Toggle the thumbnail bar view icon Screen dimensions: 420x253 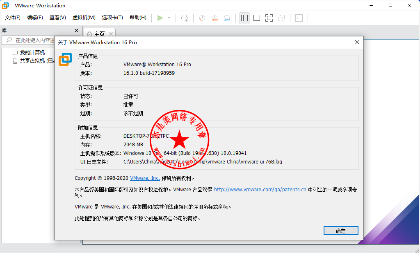(257, 18)
